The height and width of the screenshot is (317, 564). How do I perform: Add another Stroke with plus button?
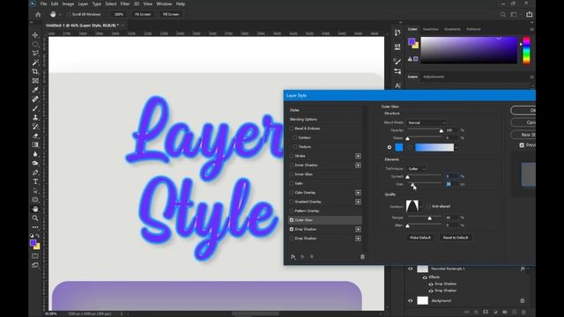(358, 156)
